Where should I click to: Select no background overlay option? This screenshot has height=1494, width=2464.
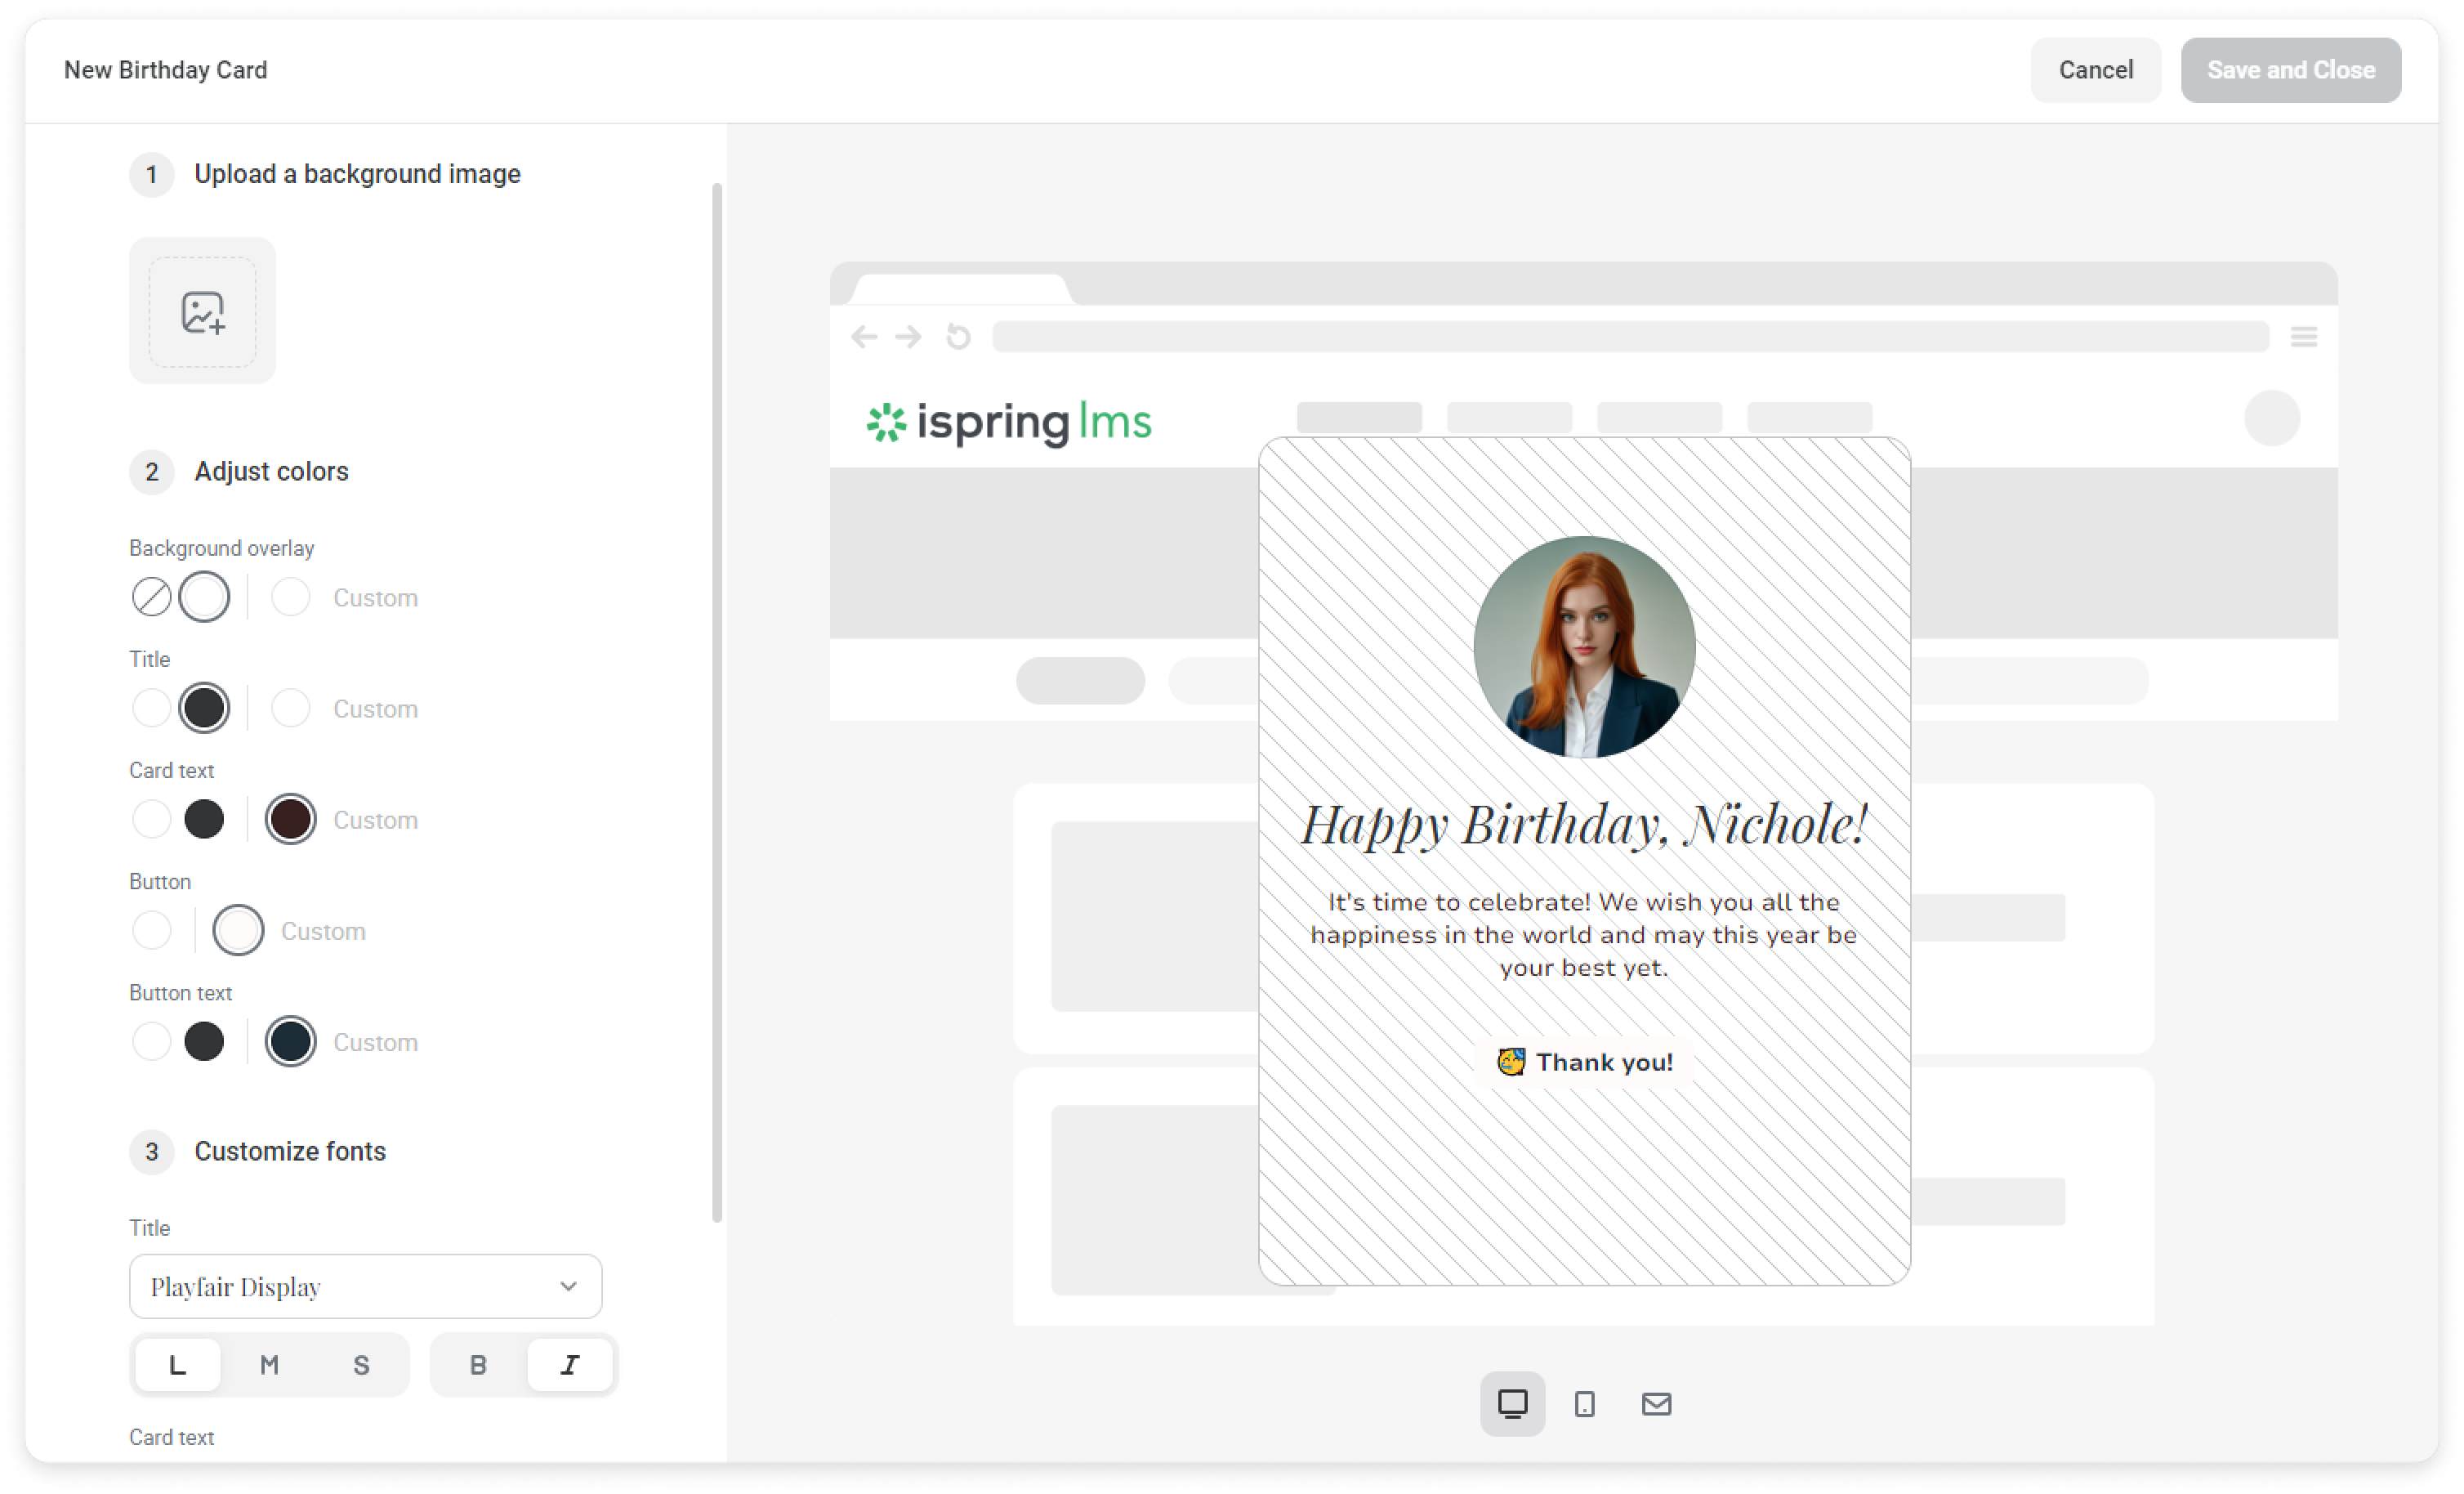[x=152, y=597]
